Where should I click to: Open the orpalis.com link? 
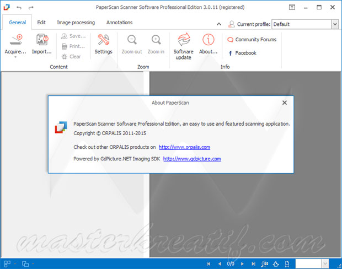coord(184,147)
